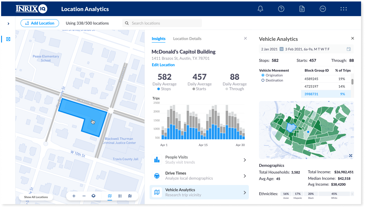365x208 pixels.
Task: Click the People Visits bar chart icon
Action: pyautogui.click(x=157, y=160)
